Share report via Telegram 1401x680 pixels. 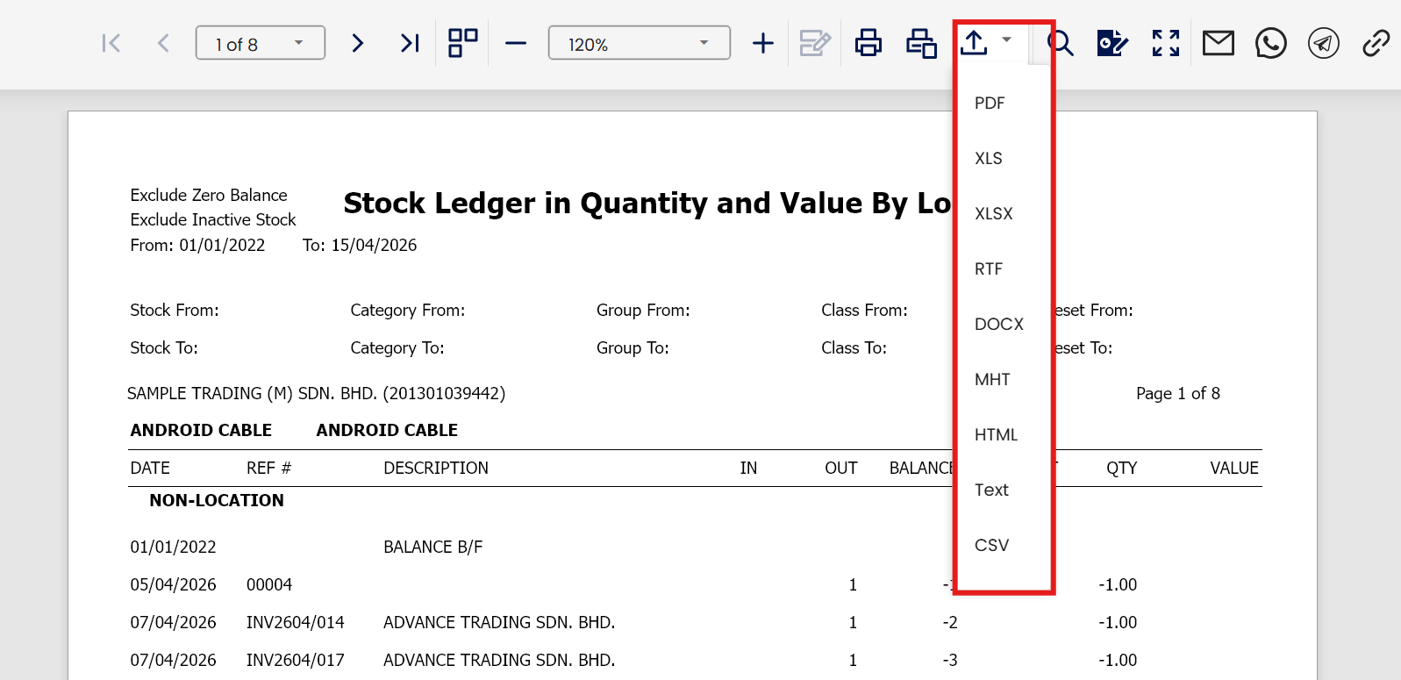pyautogui.click(x=1324, y=43)
